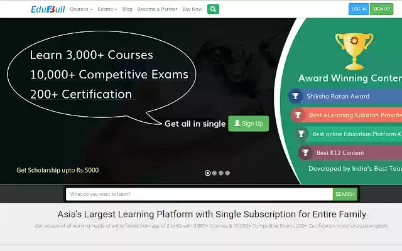Screen dimensions: 402x251
Task: Open the Blog page
Action: point(127,9)
